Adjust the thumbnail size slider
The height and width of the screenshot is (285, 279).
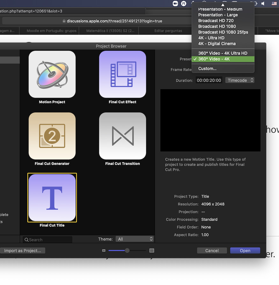click(x=127, y=250)
